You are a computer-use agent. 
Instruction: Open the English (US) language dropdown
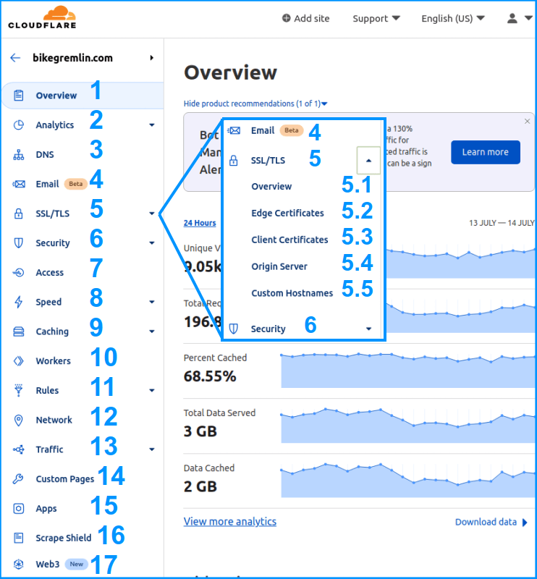click(453, 19)
